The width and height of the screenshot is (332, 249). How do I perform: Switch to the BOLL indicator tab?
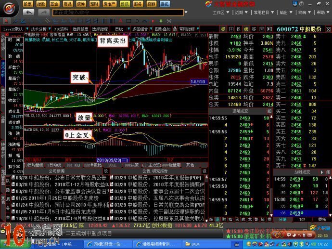click(x=112, y=165)
